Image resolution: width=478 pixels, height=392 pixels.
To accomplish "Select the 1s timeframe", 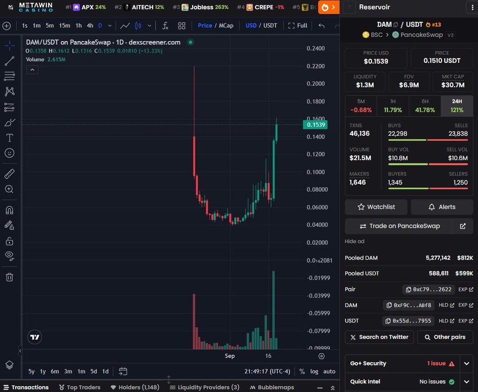I will (25, 25).
